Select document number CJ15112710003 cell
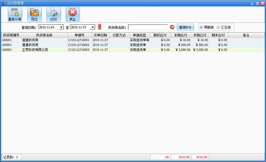Image resolution: width=266 pixels, height=162 pixels. (x=80, y=50)
